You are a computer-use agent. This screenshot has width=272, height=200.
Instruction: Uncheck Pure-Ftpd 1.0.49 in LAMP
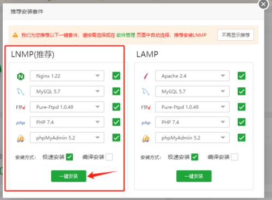click(242, 107)
